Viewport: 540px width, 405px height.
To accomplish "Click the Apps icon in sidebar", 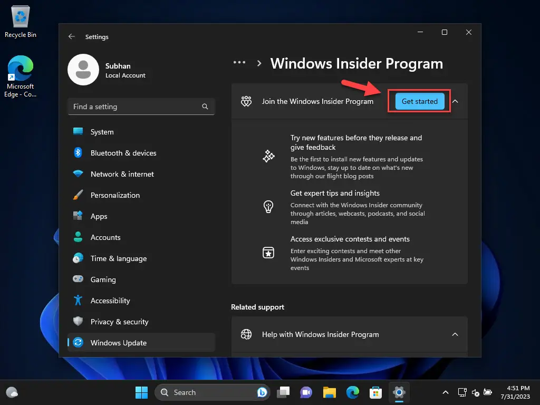I will point(78,216).
